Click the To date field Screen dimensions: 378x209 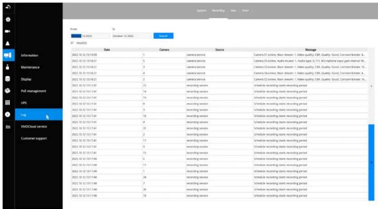(132, 36)
